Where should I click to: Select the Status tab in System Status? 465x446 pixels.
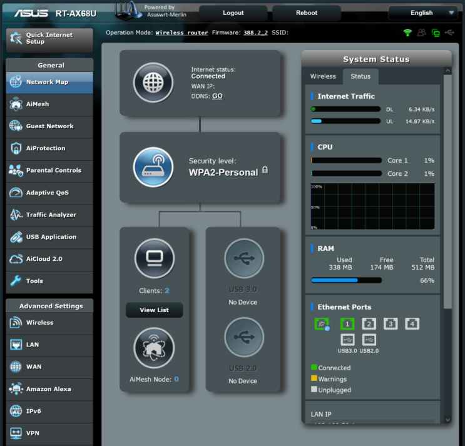coord(360,76)
